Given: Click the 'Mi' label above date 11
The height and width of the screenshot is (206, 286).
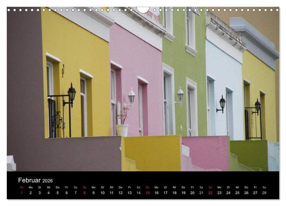Looking at the screenshot, I should 112,187.
